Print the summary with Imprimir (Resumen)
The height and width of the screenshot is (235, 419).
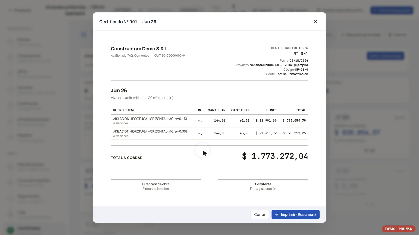(x=295, y=214)
